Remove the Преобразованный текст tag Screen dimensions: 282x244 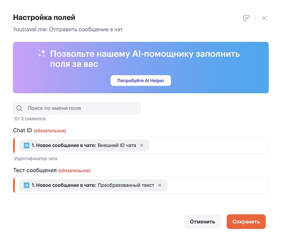160,185
